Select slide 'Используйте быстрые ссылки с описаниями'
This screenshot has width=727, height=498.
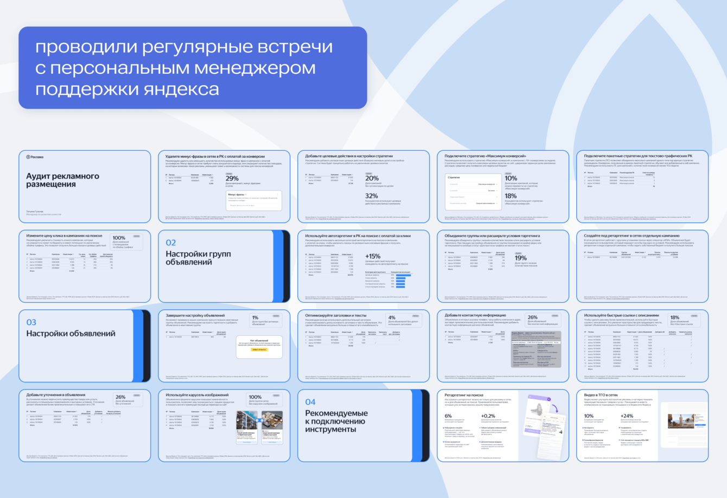click(642, 346)
